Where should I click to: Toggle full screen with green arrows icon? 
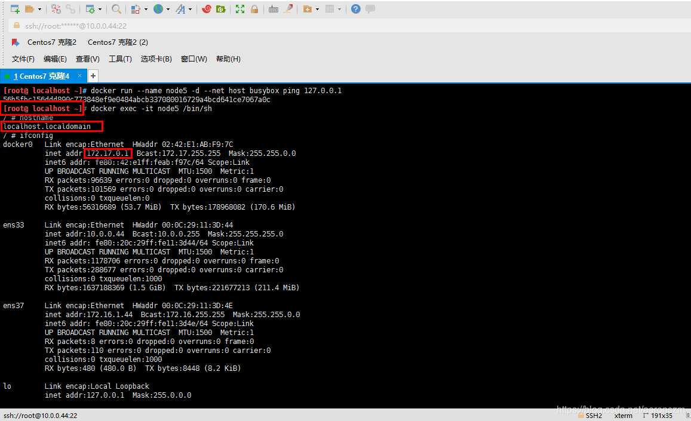(x=239, y=9)
